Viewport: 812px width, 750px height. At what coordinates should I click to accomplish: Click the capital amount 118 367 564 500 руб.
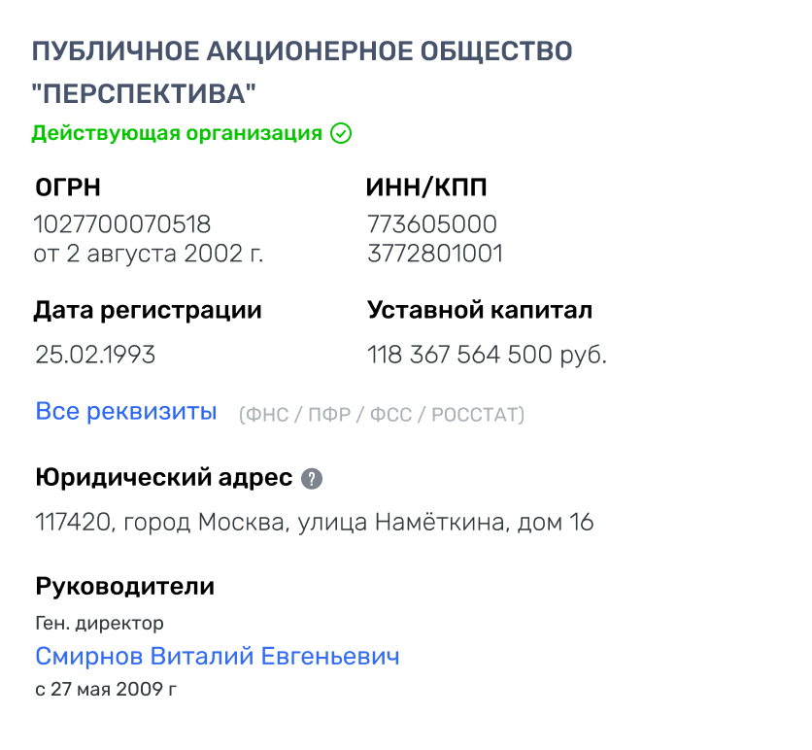(x=487, y=355)
